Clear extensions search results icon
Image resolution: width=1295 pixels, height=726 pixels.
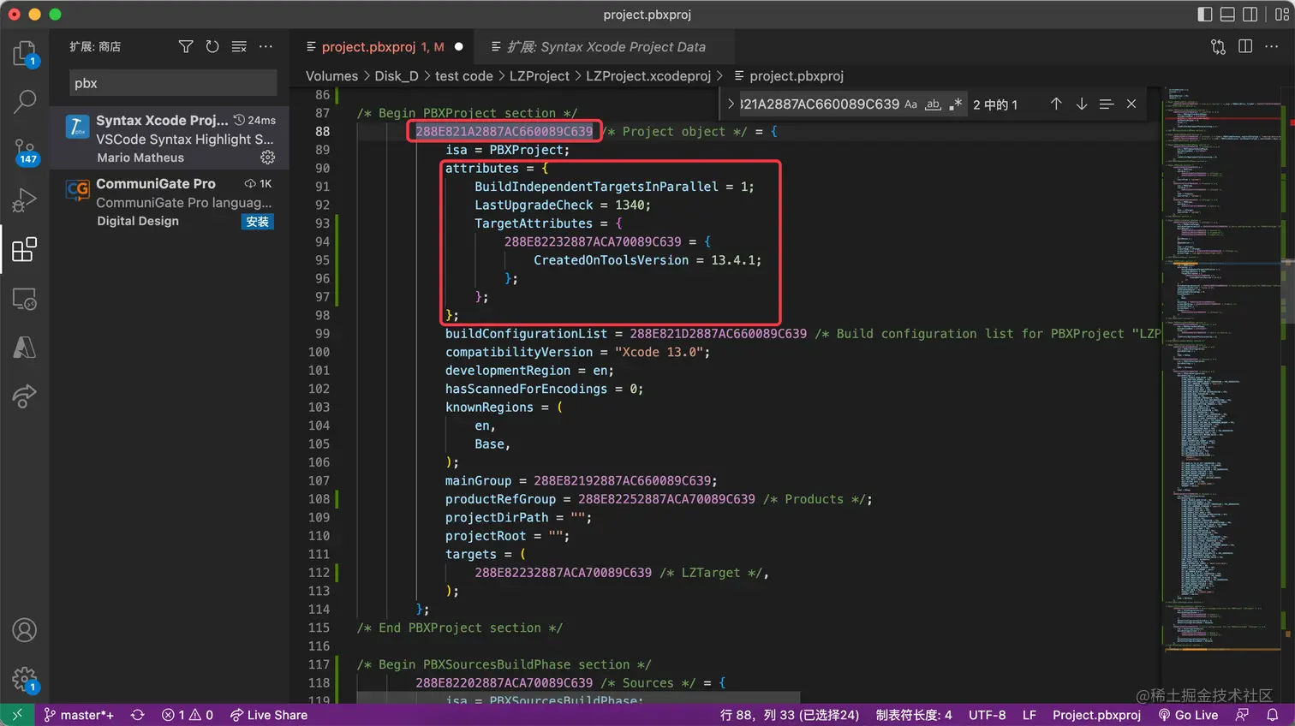(x=239, y=46)
